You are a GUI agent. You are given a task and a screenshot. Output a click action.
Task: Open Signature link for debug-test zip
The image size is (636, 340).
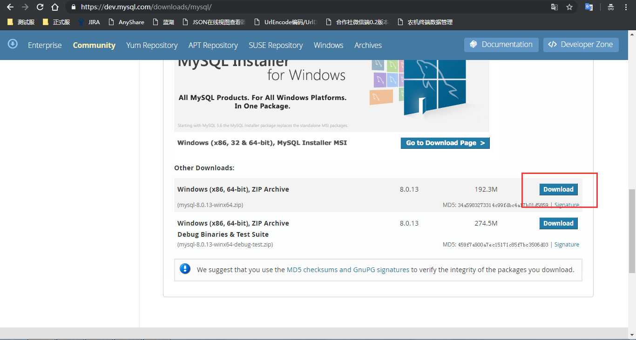coord(567,244)
